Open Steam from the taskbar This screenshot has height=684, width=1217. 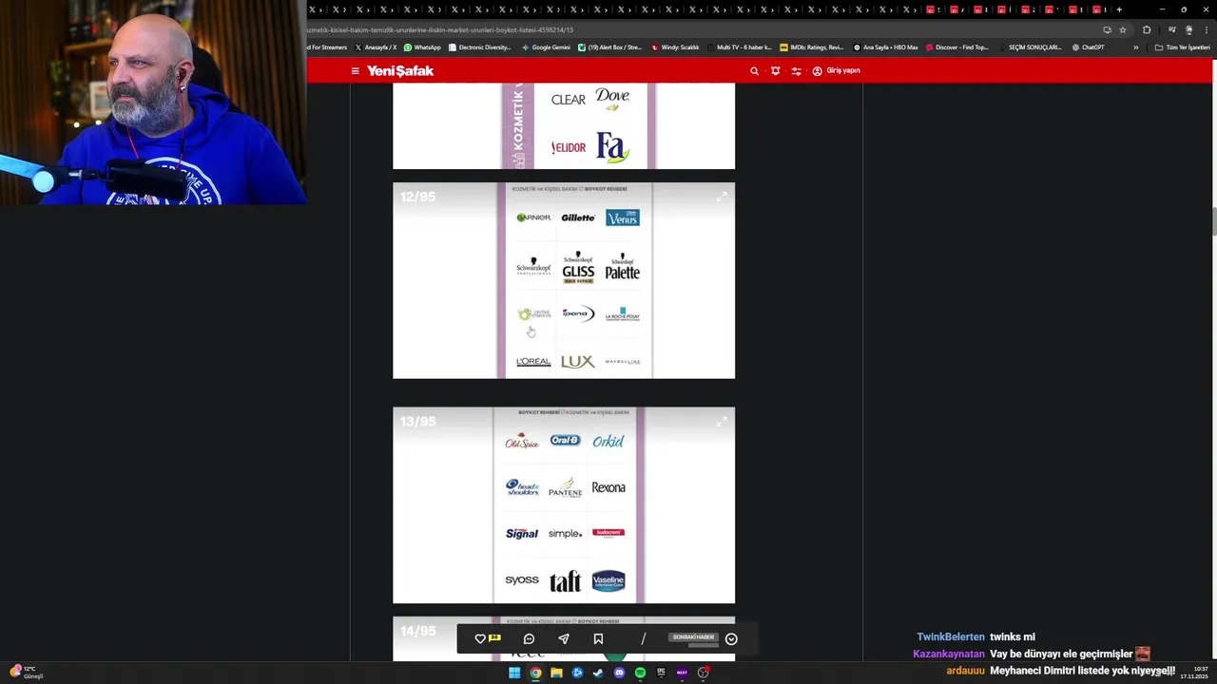click(x=598, y=673)
